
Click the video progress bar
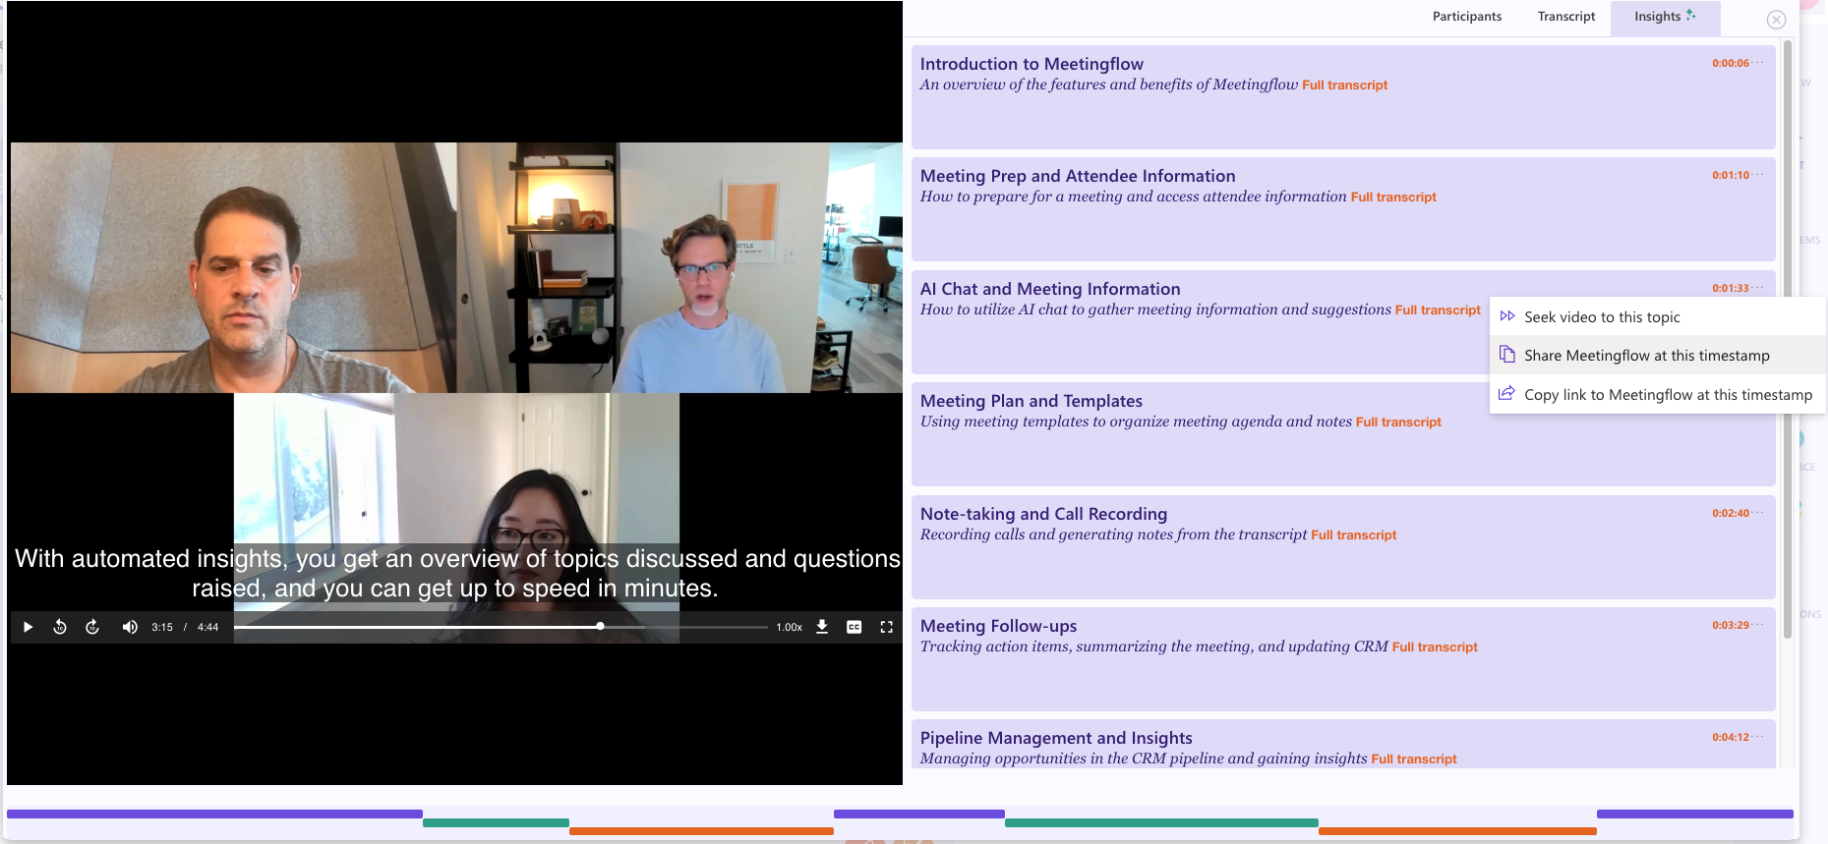[x=501, y=627]
